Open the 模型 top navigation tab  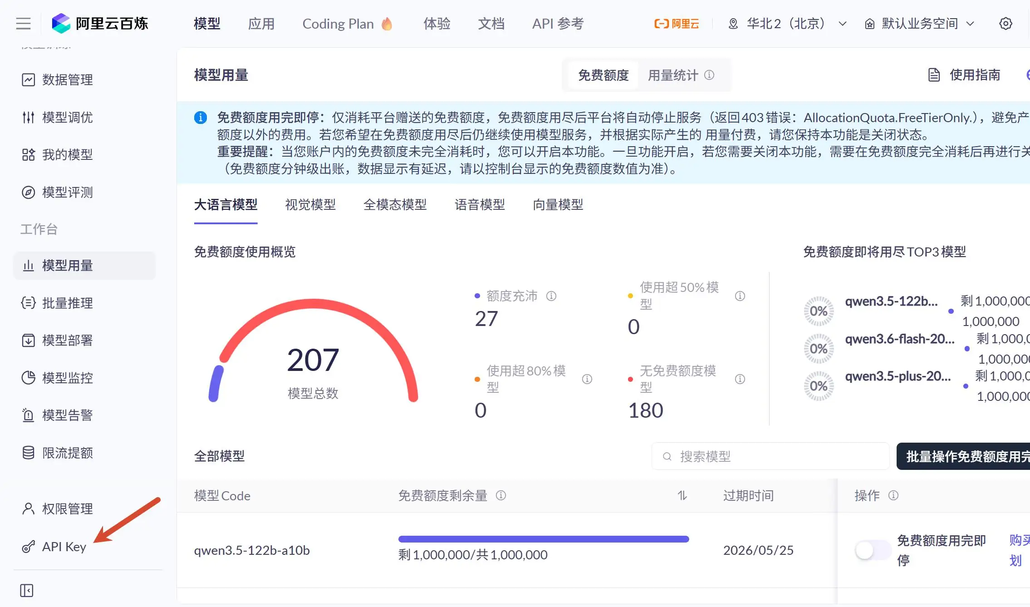(207, 24)
